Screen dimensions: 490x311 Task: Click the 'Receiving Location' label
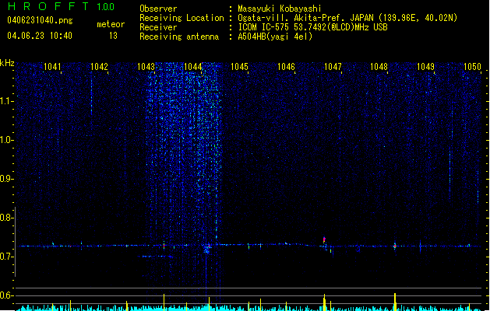182,18
